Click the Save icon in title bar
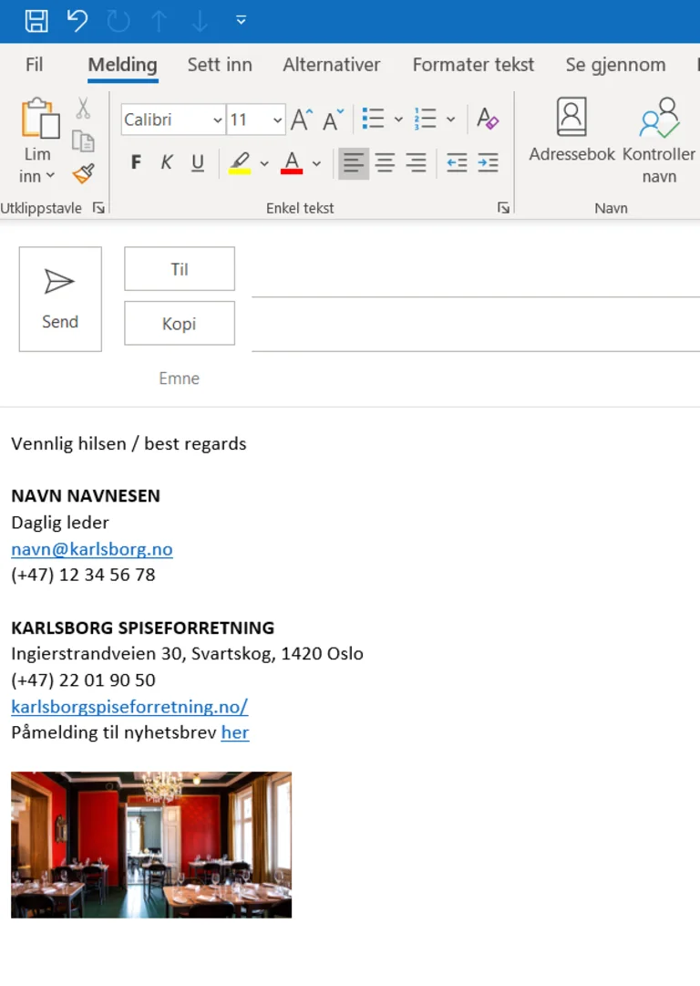Screen dimensions: 700x986 point(36,20)
